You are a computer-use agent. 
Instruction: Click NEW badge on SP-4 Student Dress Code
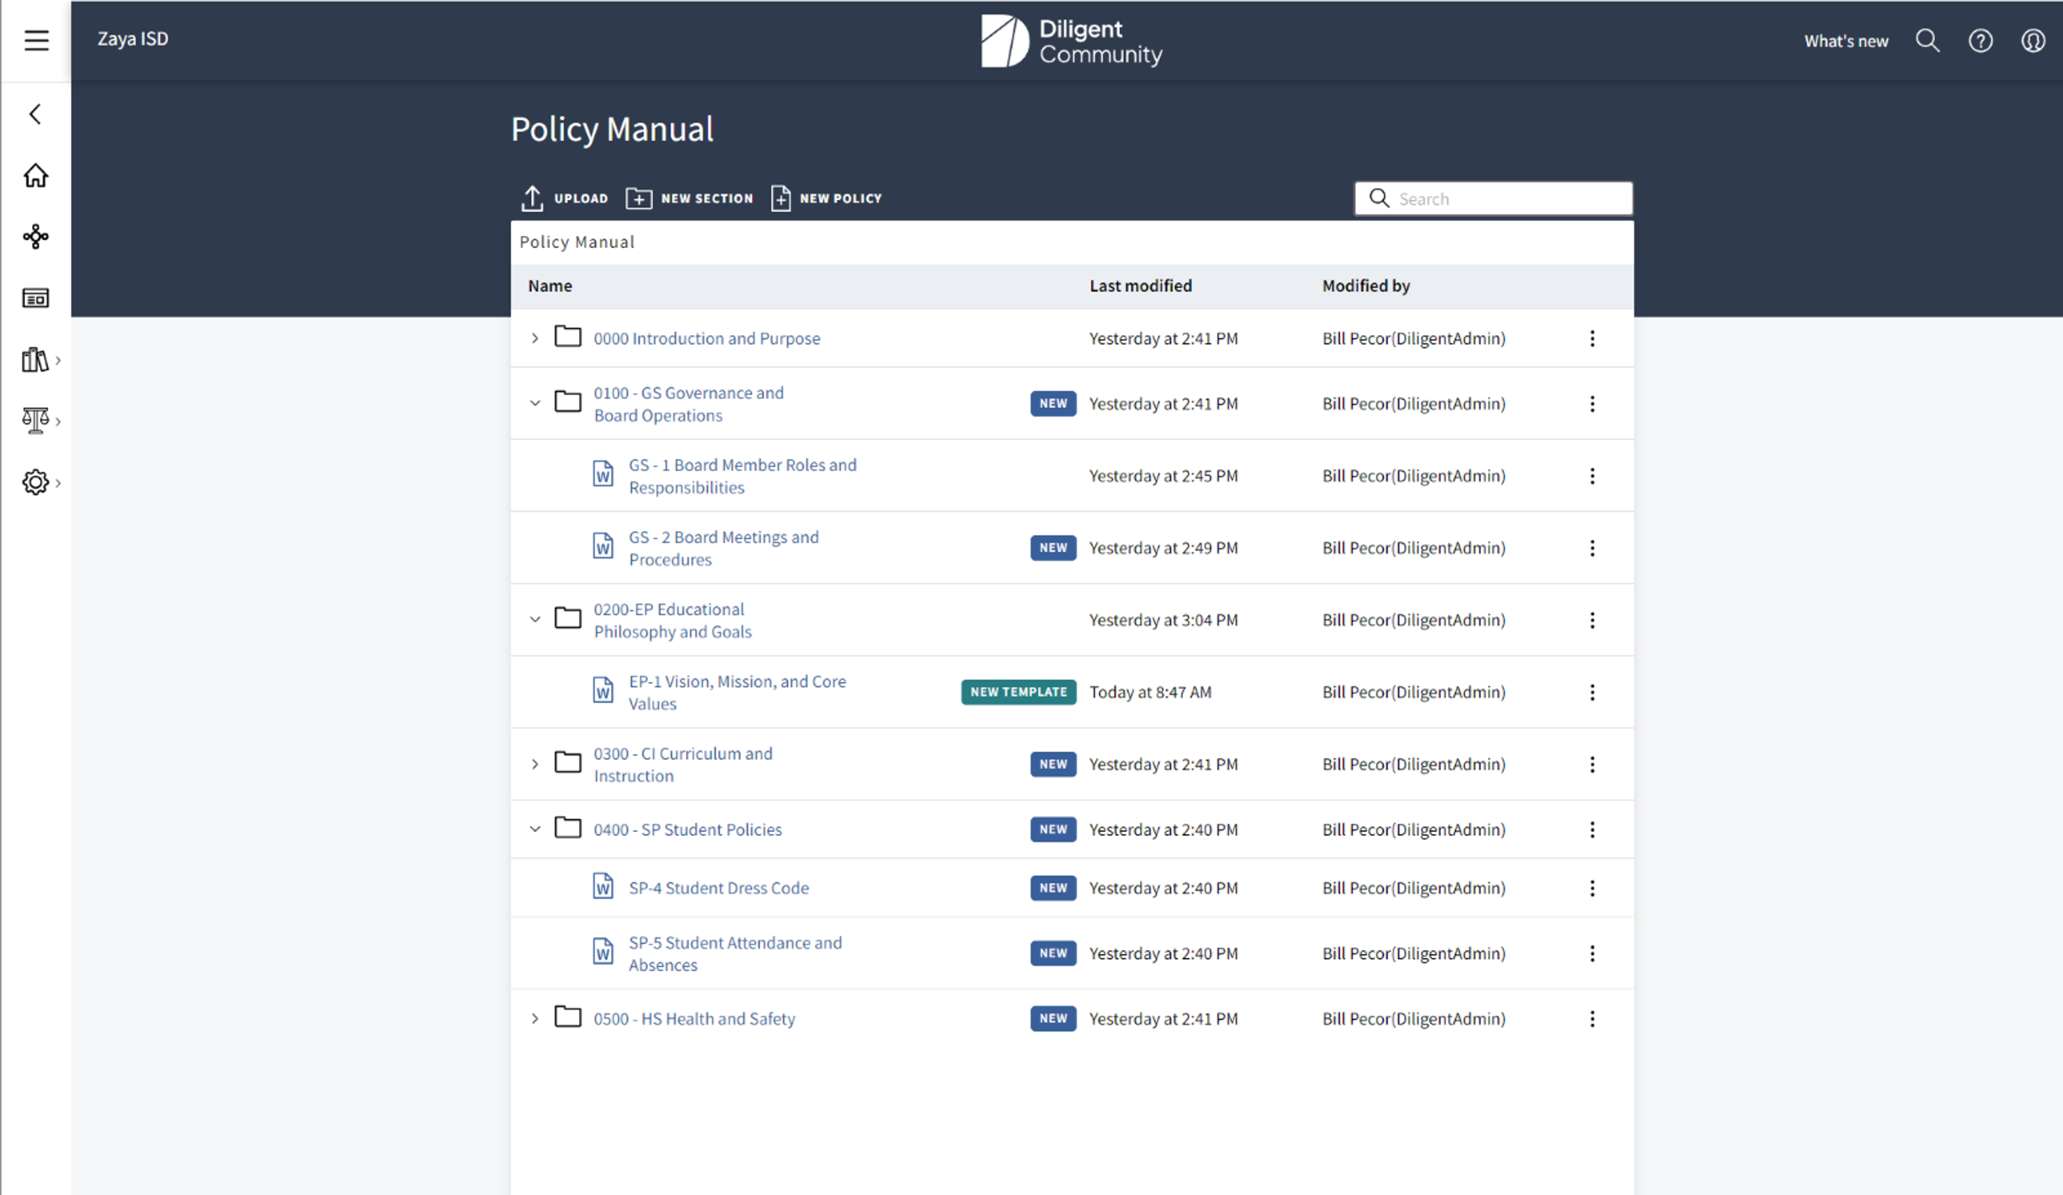(1053, 888)
